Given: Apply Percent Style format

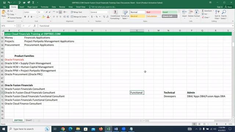Looking at the screenshot, I should 97,16.
